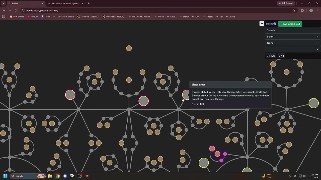Focus the skill tree Search field
321x180 pixels.
[293, 30]
